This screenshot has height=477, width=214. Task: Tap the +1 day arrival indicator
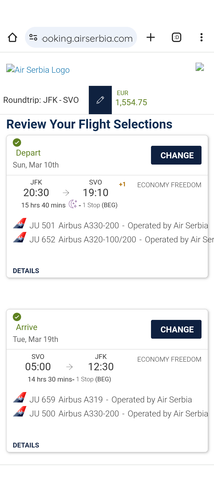122,185
